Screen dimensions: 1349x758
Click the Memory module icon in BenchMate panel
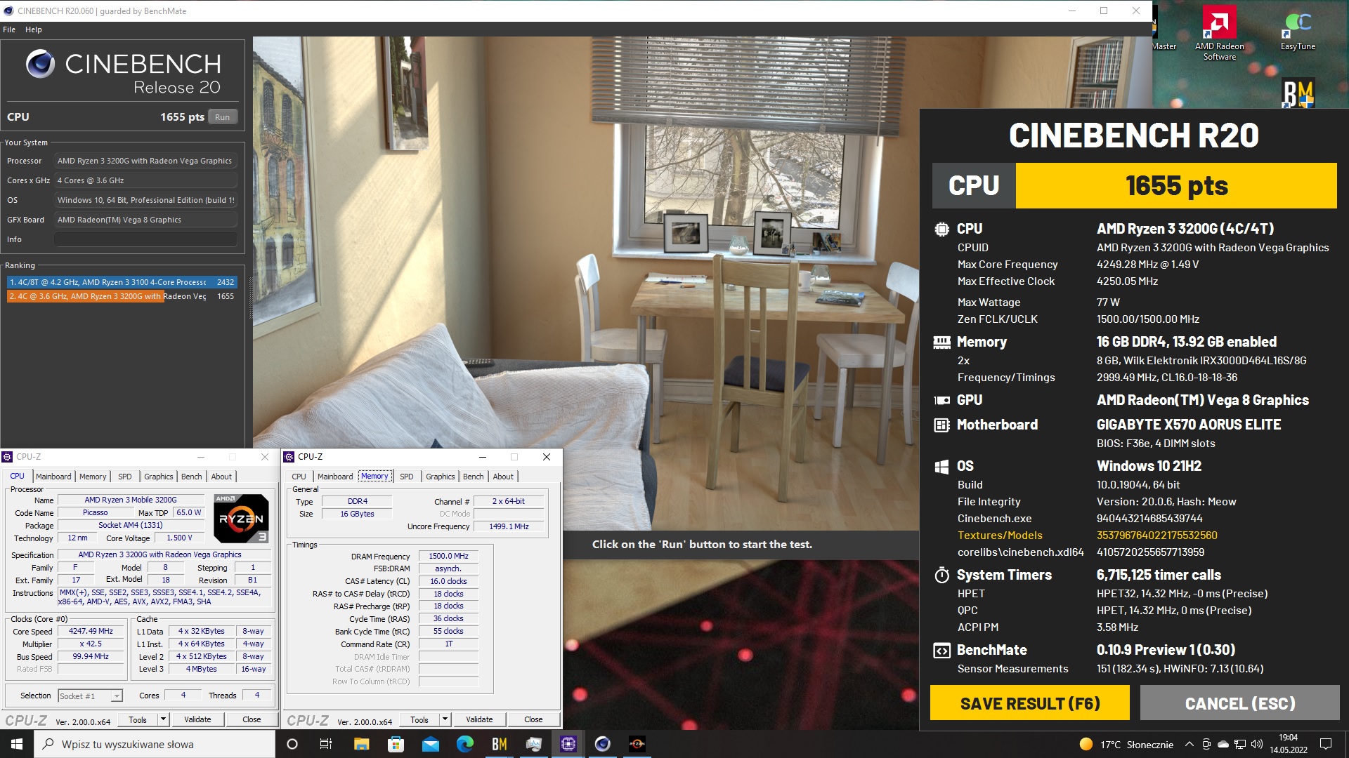coord(941,343)
